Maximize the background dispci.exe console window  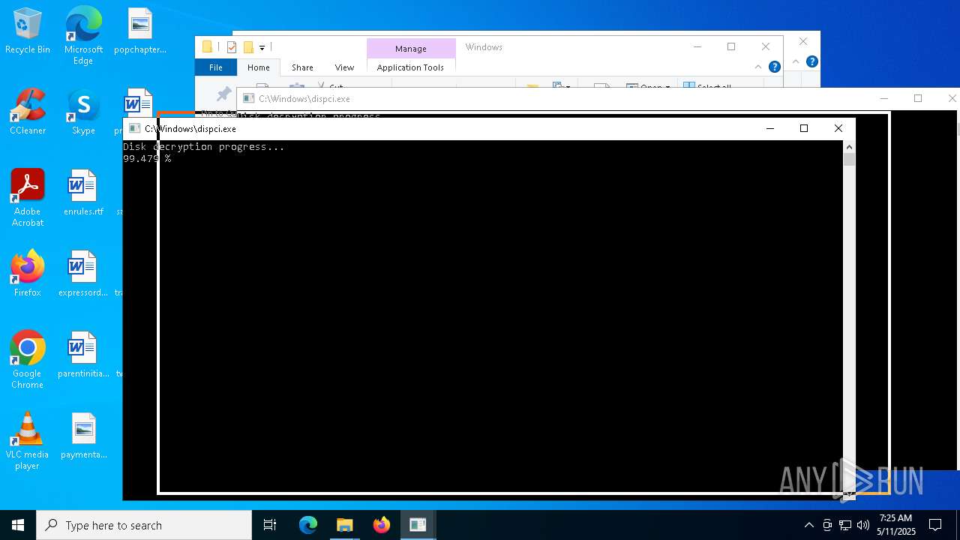(x=918, y=98)
